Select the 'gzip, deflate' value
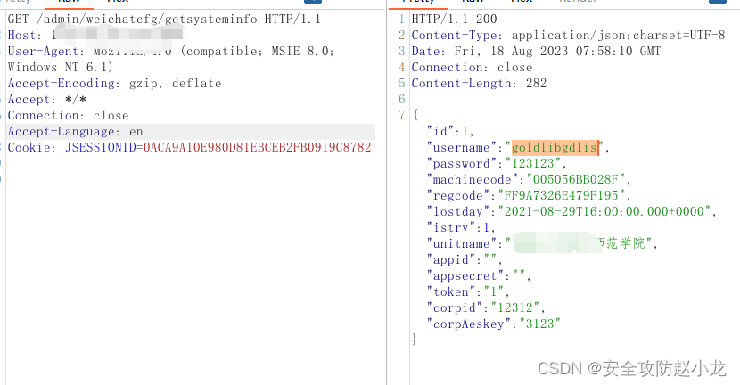Image resolution: width=740 pixels, height=385 pixels. (x=175, y=84)
